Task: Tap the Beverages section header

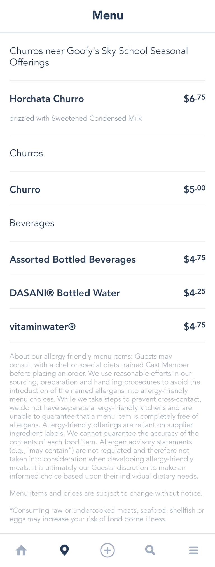Action: click(32, 223)
